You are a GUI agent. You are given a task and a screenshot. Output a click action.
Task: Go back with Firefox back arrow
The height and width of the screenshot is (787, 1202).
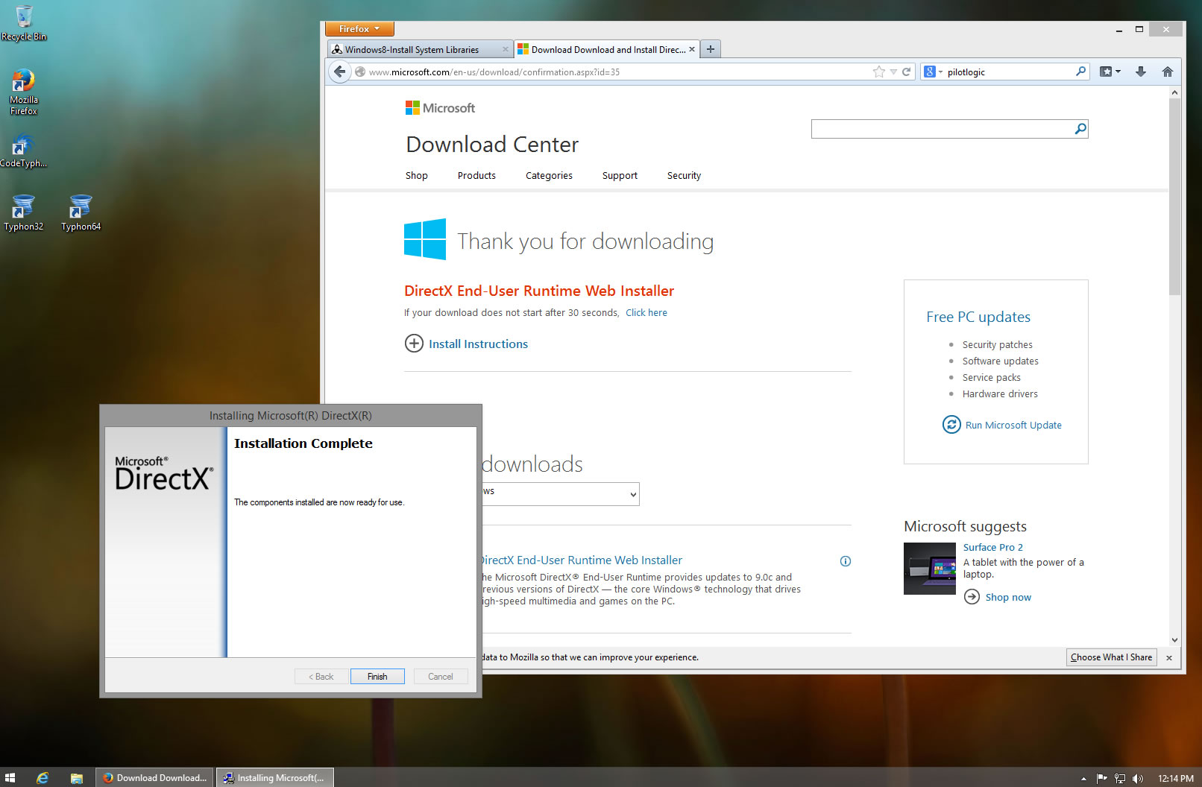339,72
